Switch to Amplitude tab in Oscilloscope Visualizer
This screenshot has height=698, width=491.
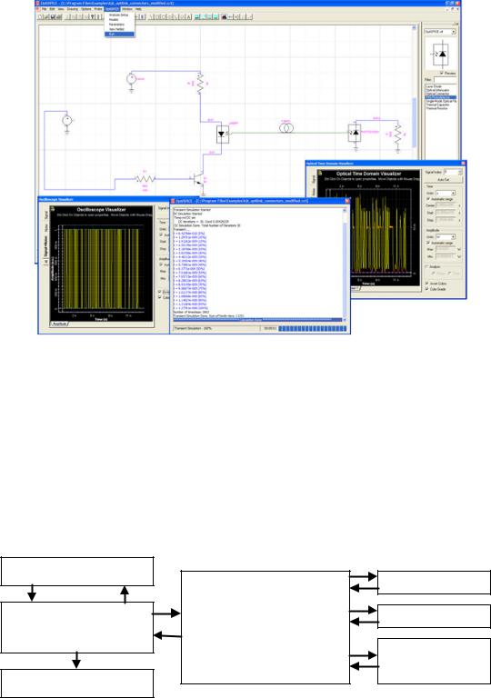(x=60, y=324)
